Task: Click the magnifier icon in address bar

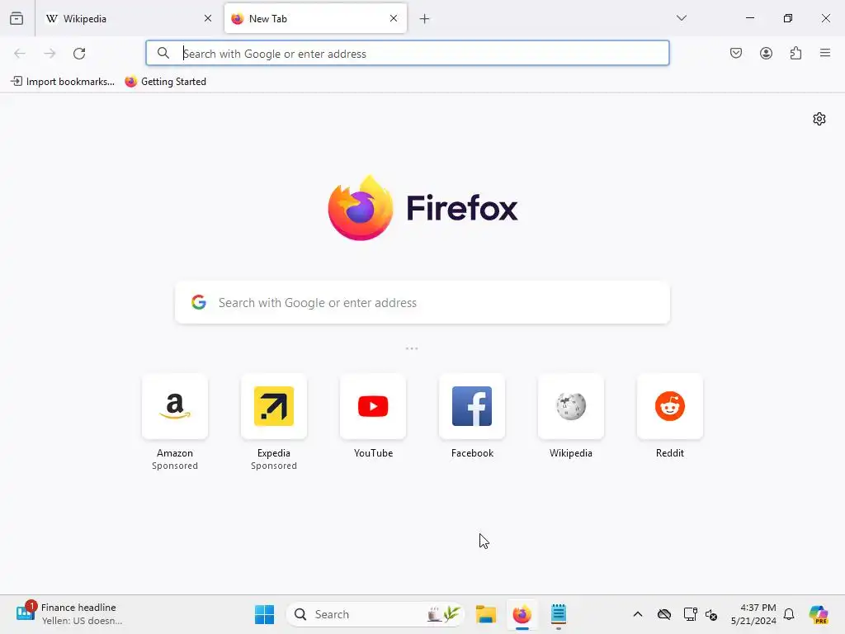Action: (x=163, y=53)
